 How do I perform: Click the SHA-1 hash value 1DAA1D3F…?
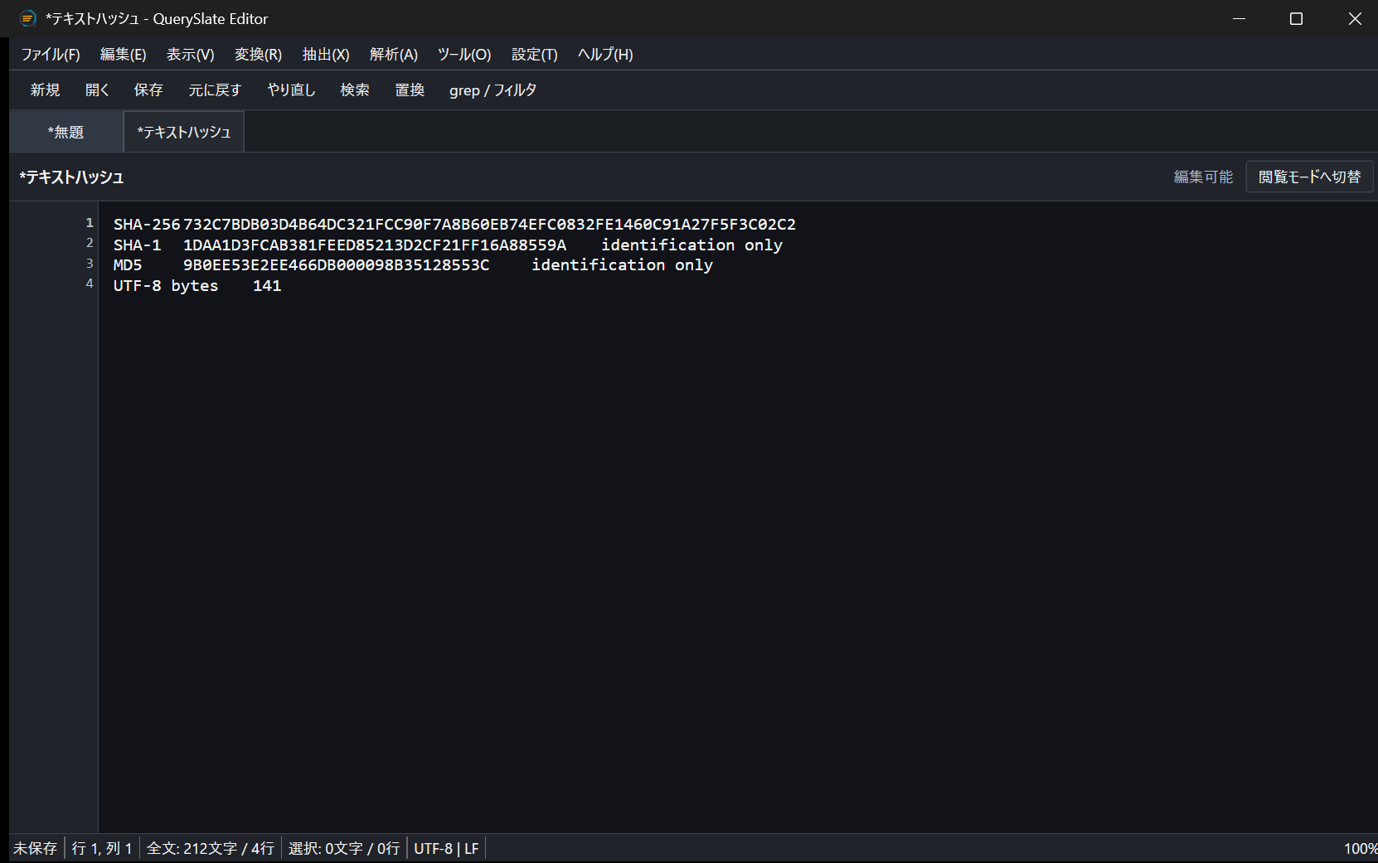pos(375,245)
